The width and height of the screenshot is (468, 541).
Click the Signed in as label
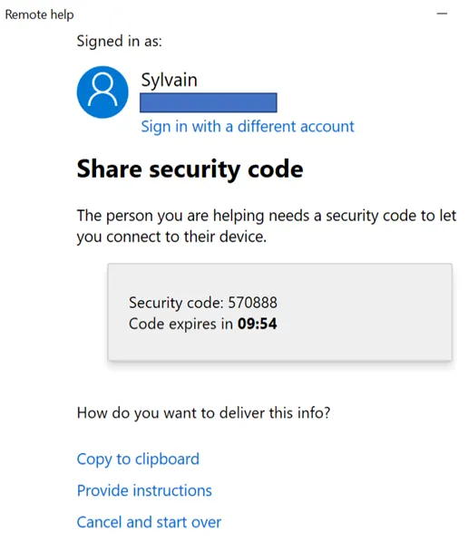(119, 42)
